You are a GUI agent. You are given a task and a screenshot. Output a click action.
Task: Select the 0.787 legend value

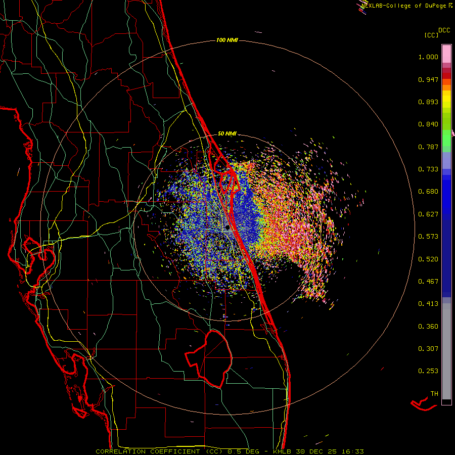pos(428,147)
